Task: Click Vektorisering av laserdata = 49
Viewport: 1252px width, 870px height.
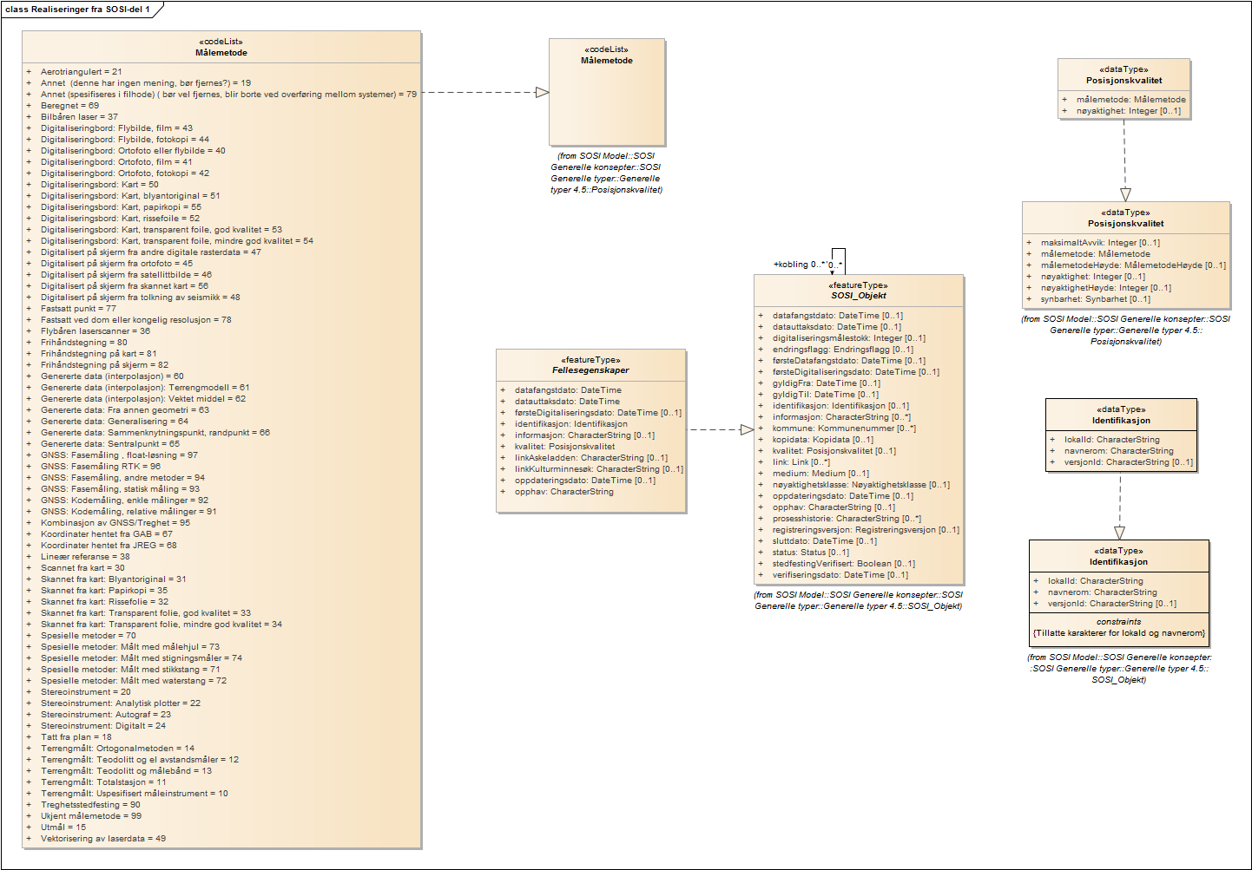Action: pos(103,839)
